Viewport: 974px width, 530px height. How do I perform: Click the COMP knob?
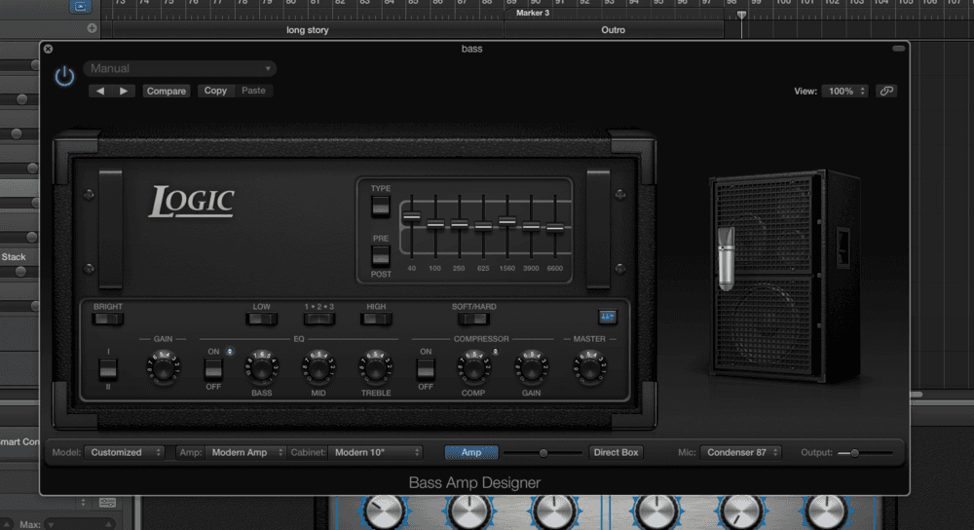coord(473,367)
